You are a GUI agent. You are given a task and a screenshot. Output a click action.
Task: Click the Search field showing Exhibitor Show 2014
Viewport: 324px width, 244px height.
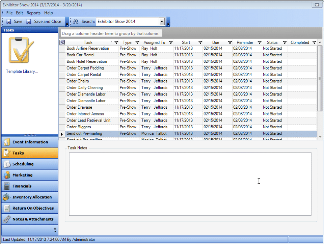coord(128,22)
